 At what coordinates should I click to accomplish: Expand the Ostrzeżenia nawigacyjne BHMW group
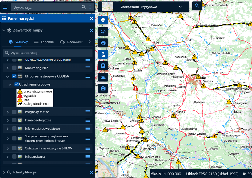click(7, 148)
